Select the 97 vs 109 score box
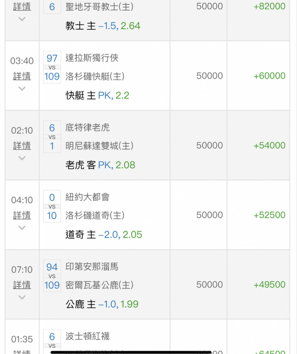The height and width of the screenshot is (354, 297). pyautogui.click(x=52, y=67)
